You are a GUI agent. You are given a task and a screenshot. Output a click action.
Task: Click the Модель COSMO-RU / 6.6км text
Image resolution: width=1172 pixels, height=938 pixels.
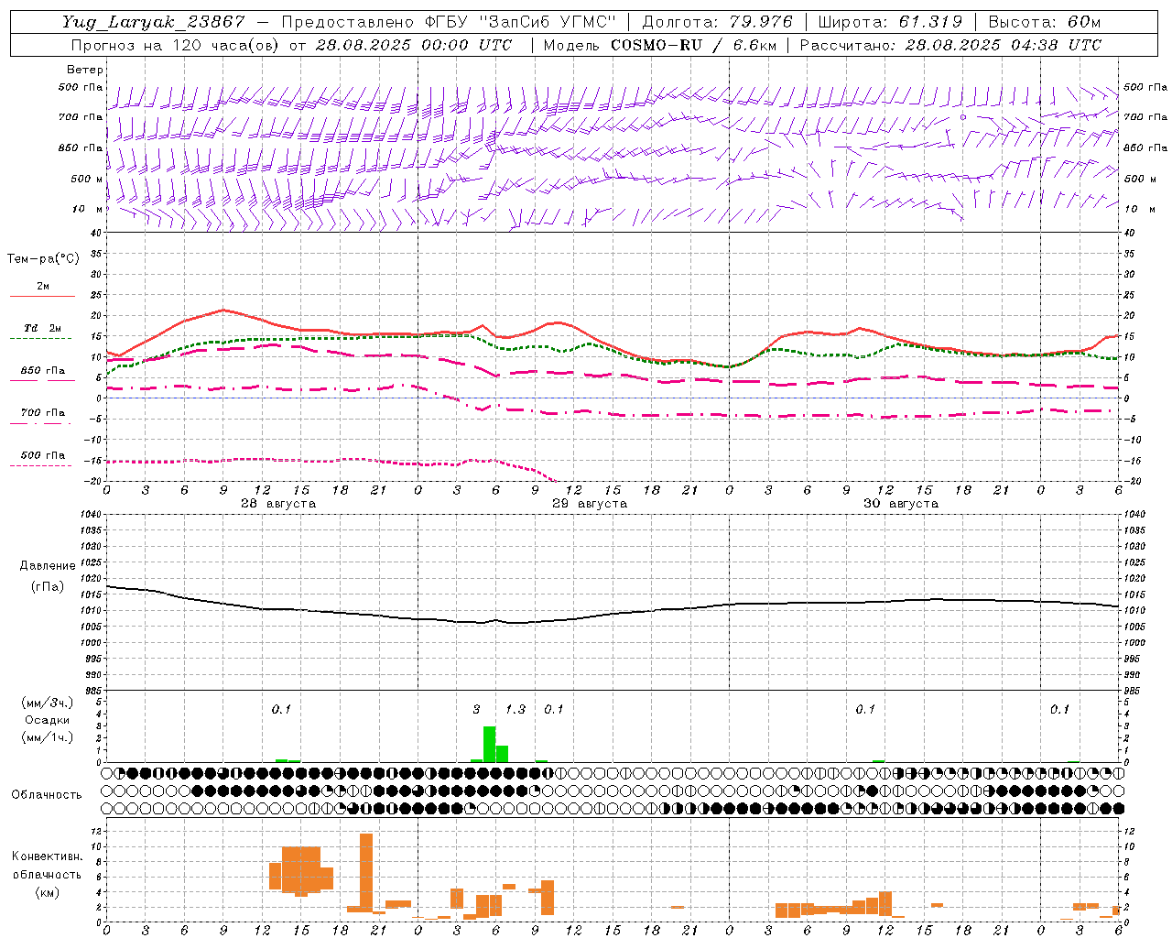point(660,45)
